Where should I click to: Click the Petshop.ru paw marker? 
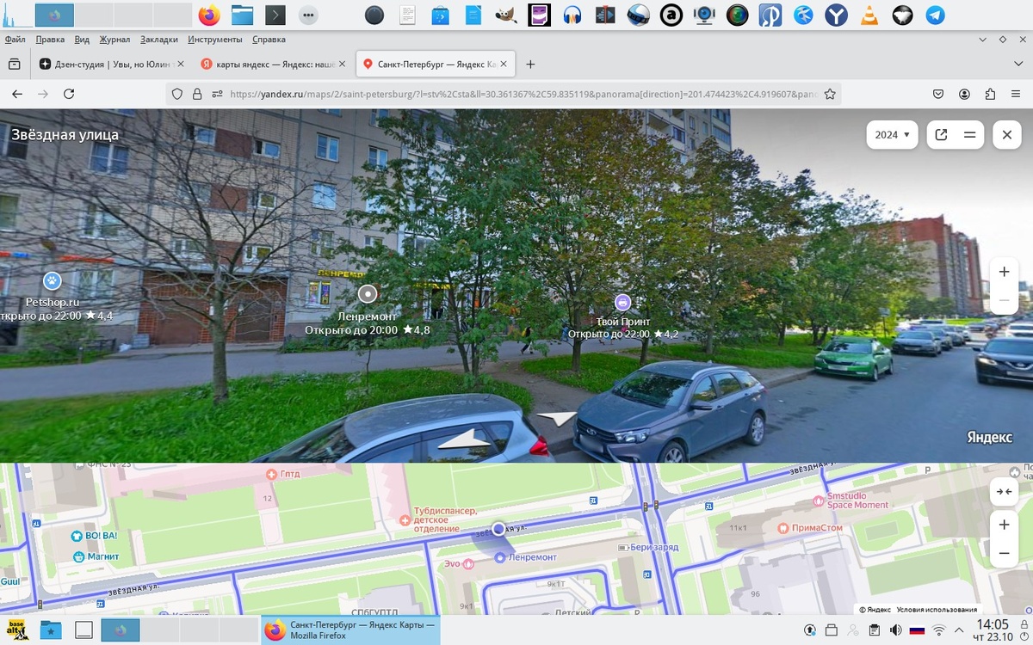point(52,280)
